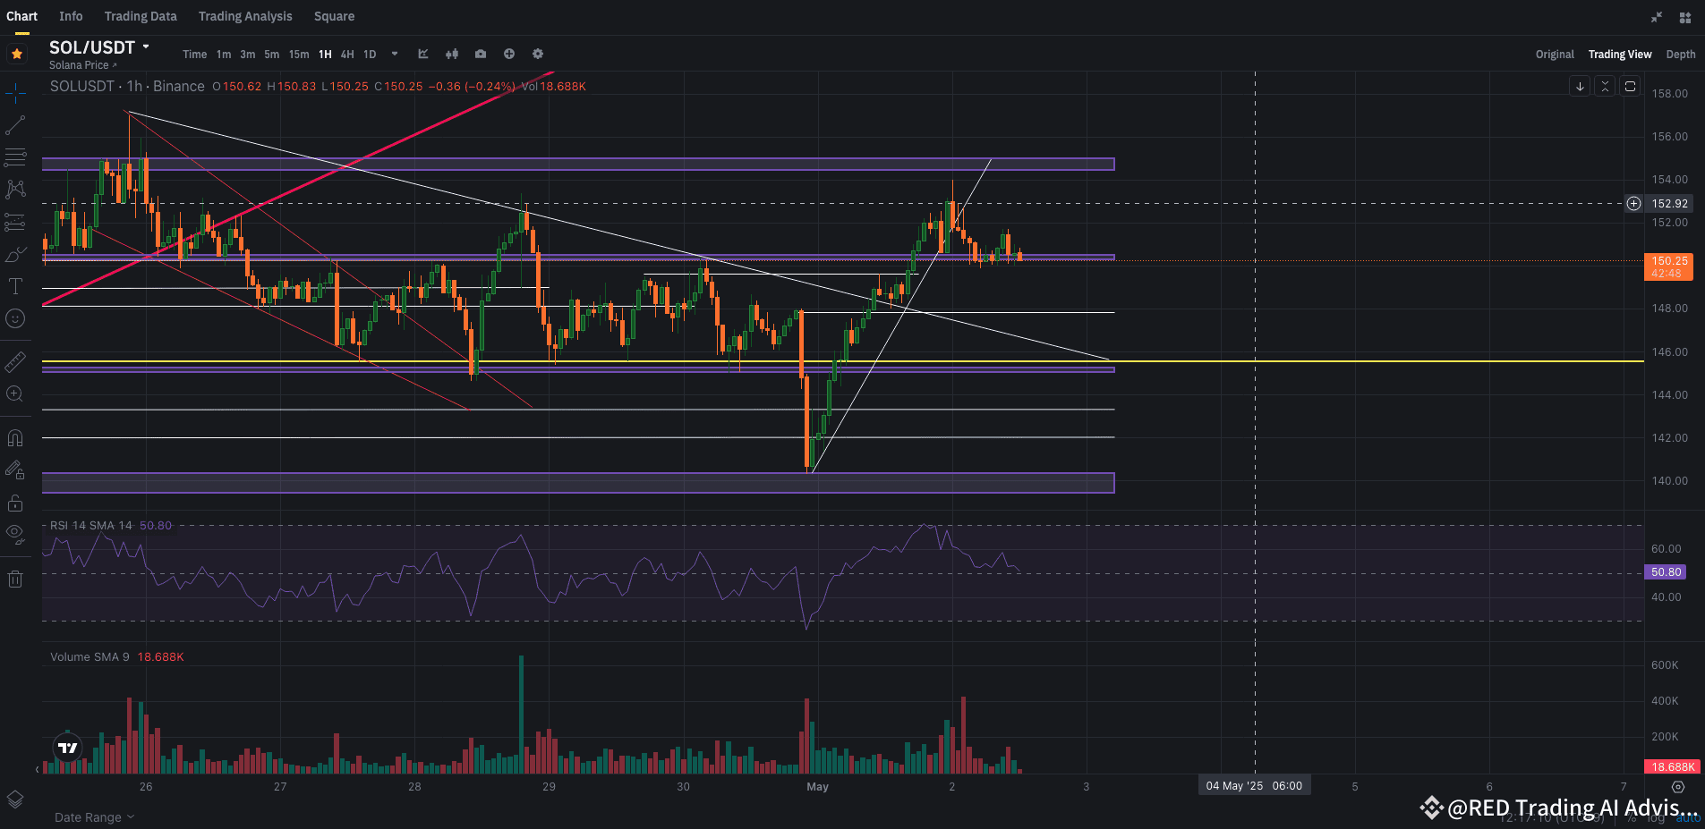
Task: Select the trend line drawing tool
Action: click(14, 124)
